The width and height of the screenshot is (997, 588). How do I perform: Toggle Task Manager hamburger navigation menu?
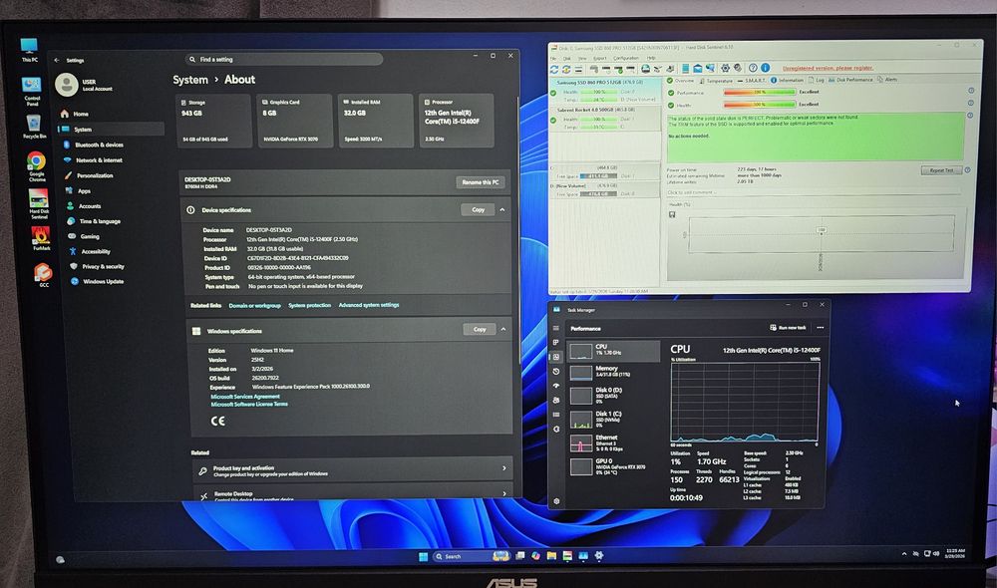tap(555, 328)
